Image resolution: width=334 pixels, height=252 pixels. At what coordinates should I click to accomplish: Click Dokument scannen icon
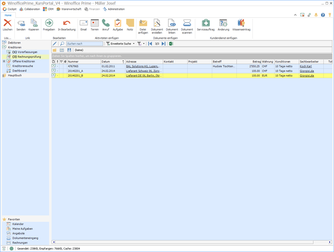[x=187, y=23]
